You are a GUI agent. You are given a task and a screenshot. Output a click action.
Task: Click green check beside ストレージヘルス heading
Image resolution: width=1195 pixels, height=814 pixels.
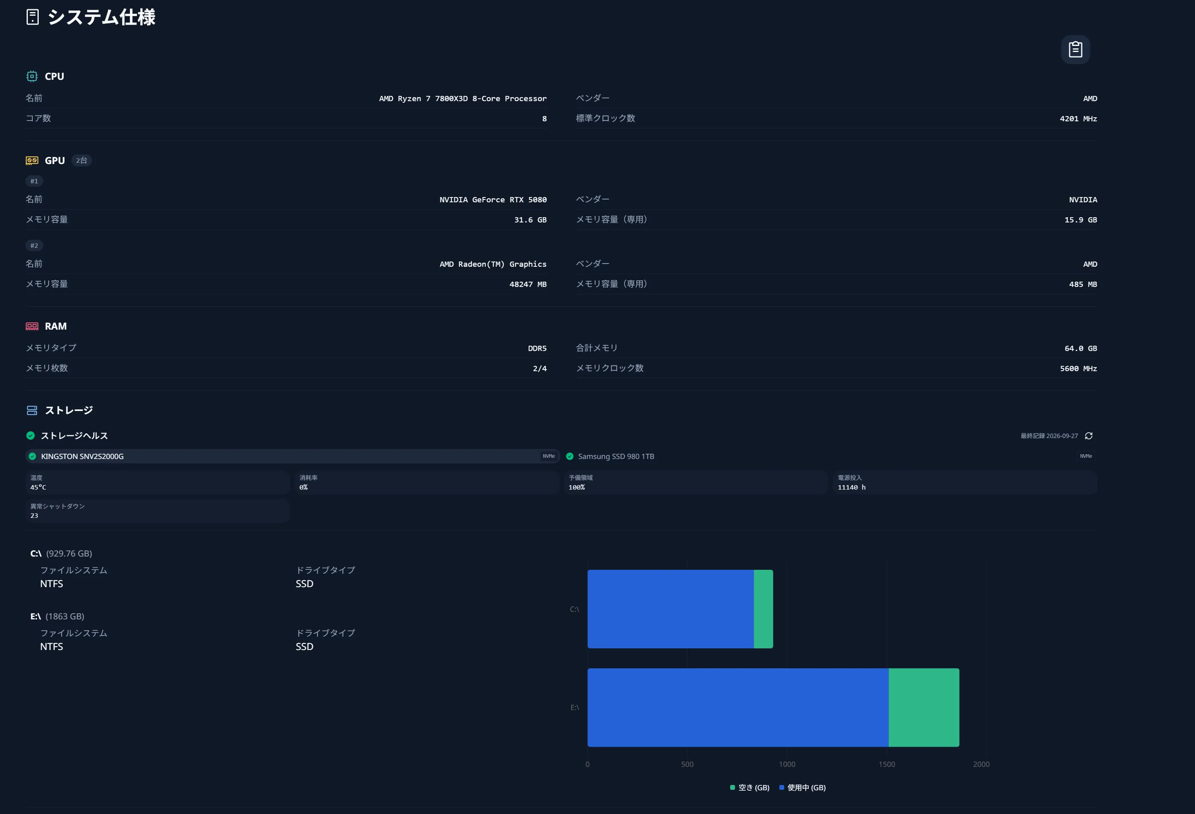click(x=30, y=436)
